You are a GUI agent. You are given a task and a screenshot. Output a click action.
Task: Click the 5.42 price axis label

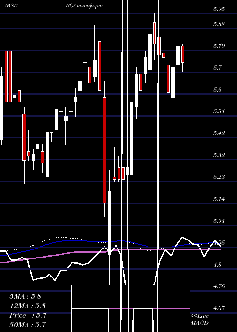click(x=219, y=133)
